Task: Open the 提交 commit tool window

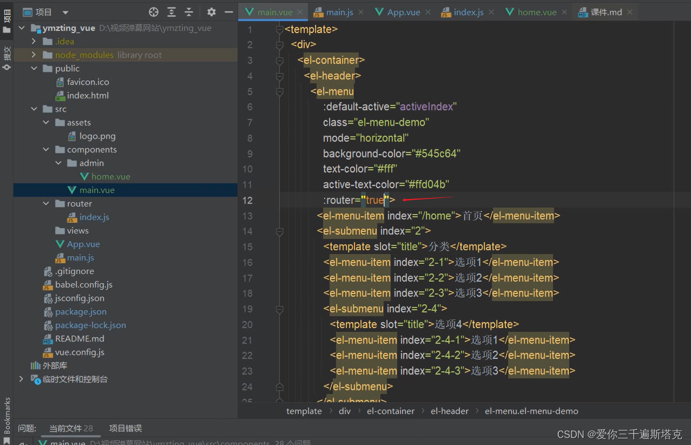Action: 7,53
